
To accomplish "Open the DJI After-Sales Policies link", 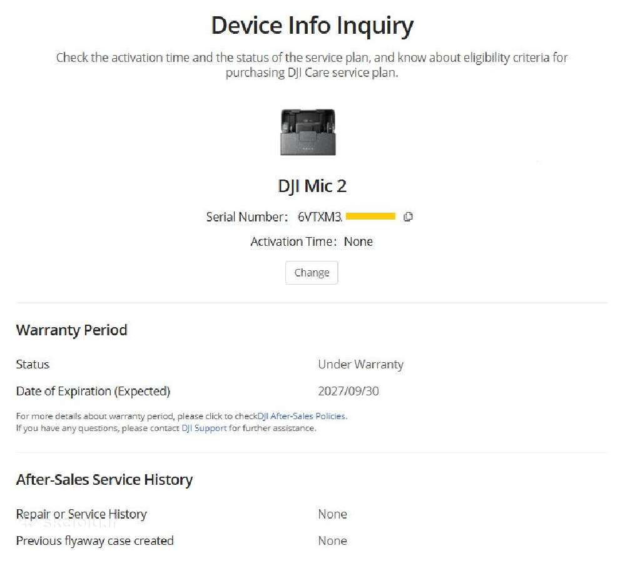I will (302, 416).
